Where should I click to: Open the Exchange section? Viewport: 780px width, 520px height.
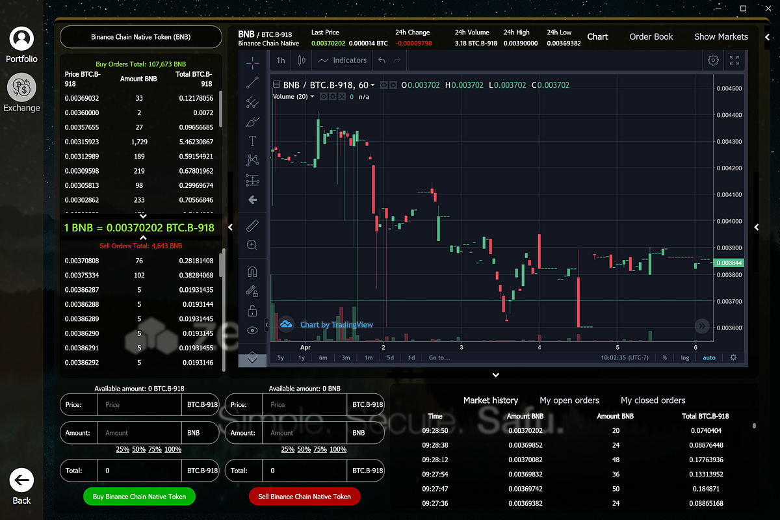[22, 93]
